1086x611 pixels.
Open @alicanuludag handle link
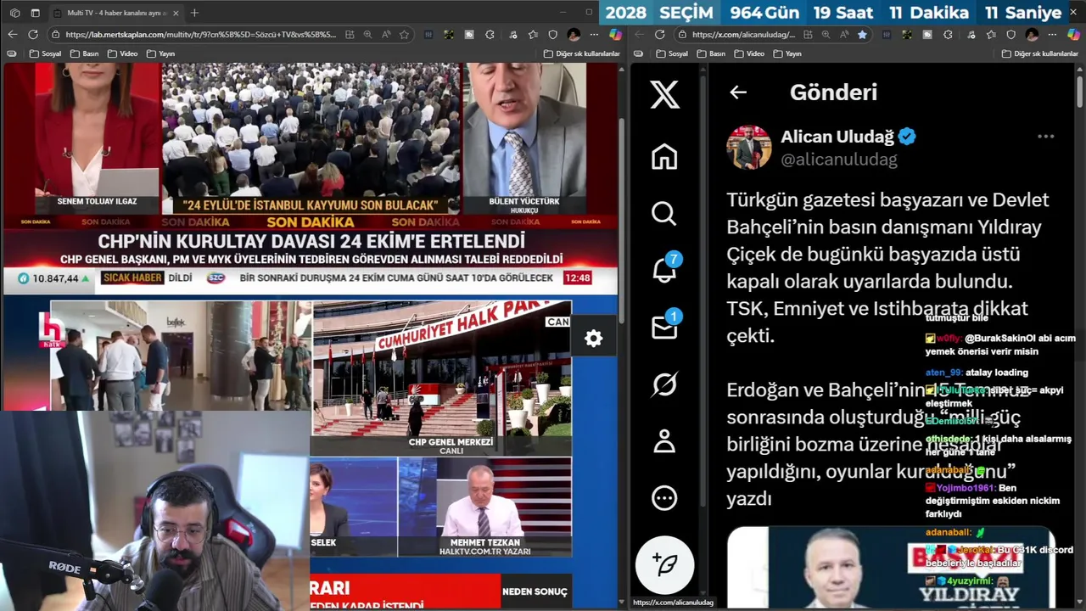(x=839, y=159)
